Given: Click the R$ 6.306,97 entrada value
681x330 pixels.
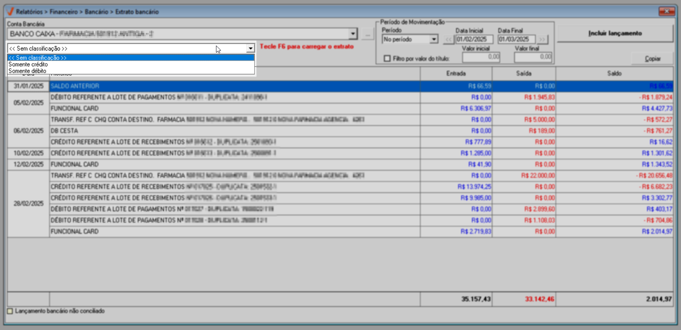Looking at the screenshot, I should (x=476, y=109).
